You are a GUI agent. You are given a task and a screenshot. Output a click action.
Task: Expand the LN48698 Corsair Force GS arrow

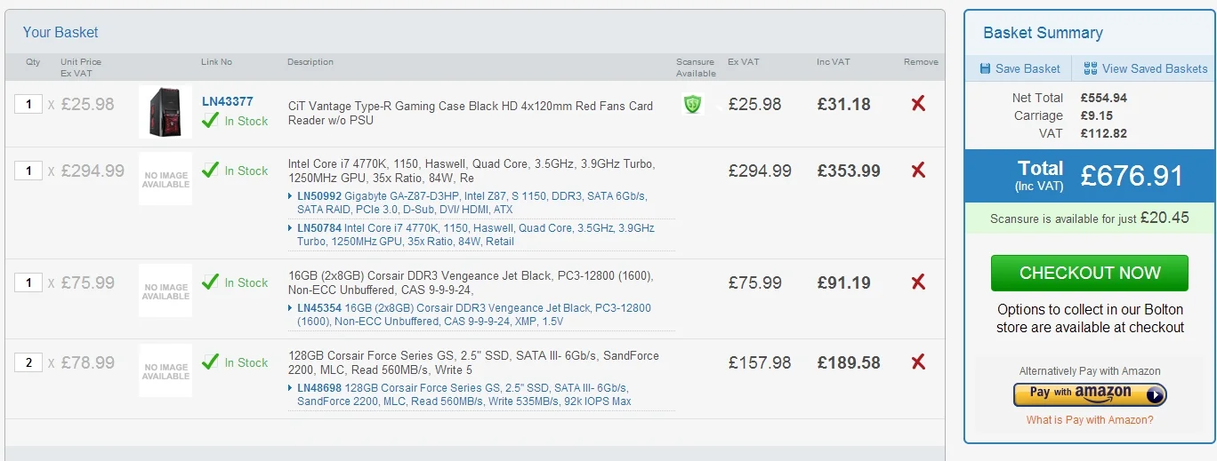291,388
